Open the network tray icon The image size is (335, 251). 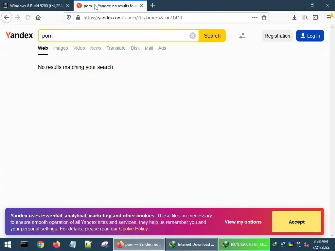(x=283, y=244)
